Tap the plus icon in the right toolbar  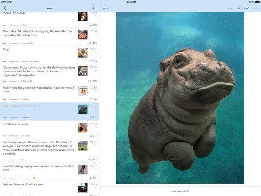(238, 8)
